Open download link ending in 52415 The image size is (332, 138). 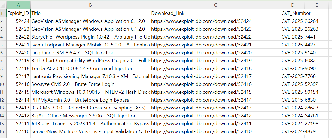201,92
